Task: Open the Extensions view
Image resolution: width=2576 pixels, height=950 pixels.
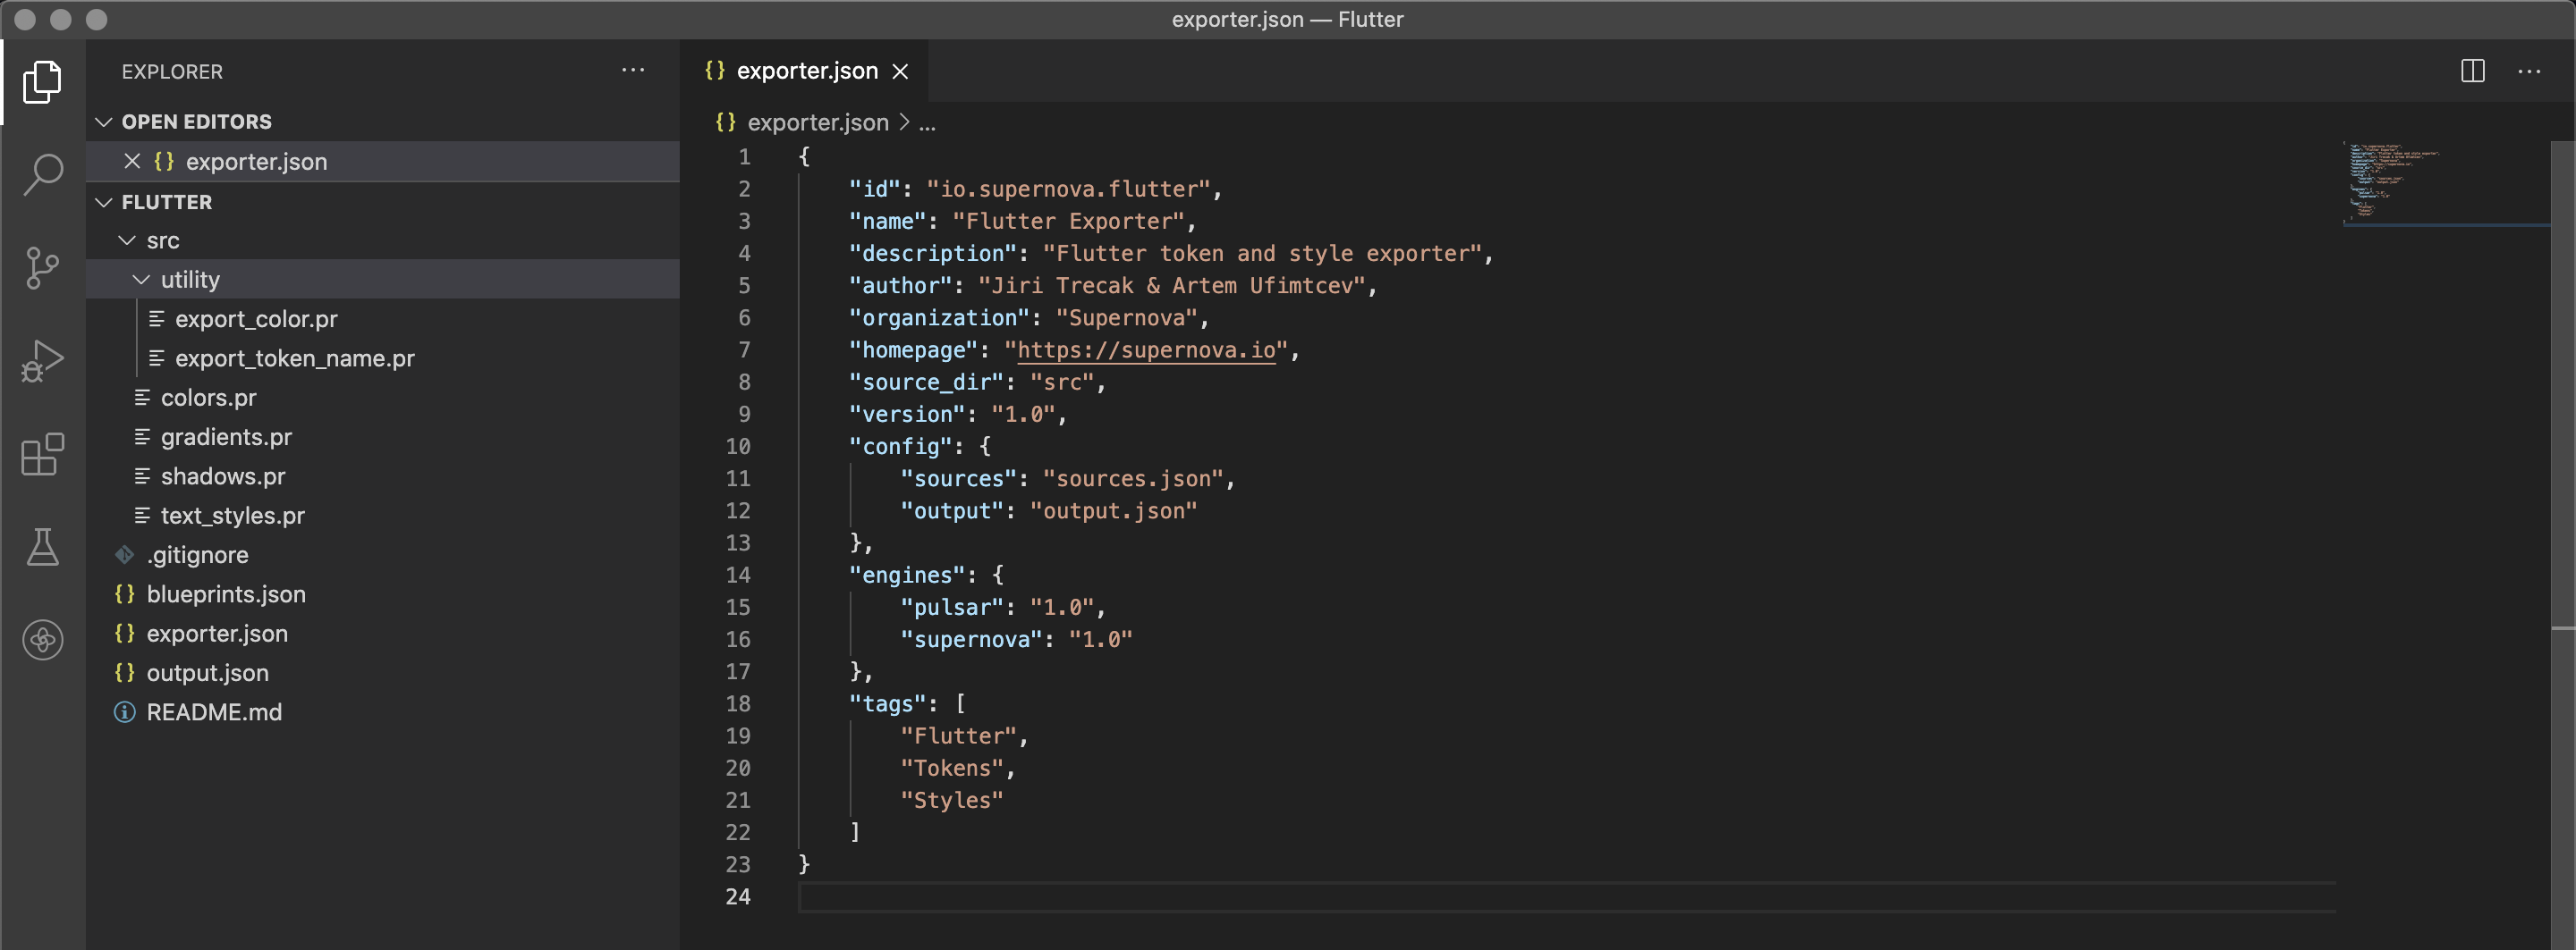Action: click(x=42, y=455)
